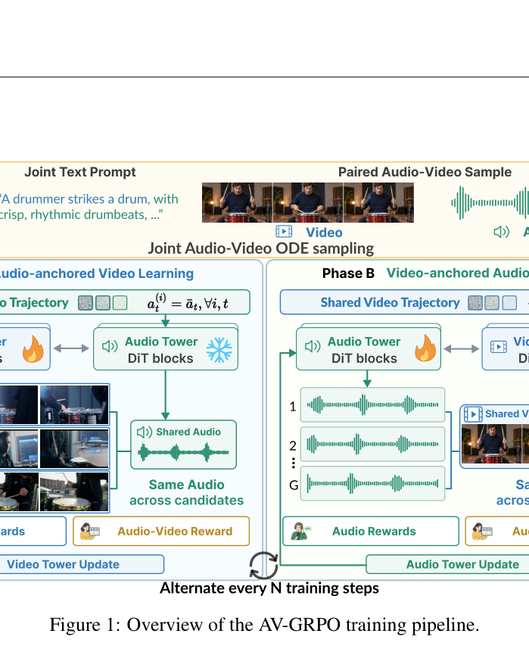This screenshot has width=529, height=646.
Task: Click the person icon in Audio-Video Reward box
Action: pos(90,531)
